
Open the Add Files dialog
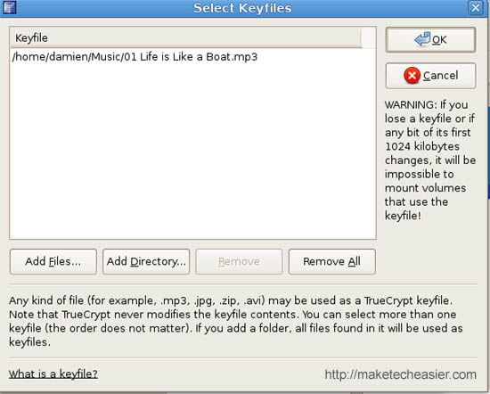[53, 262]
